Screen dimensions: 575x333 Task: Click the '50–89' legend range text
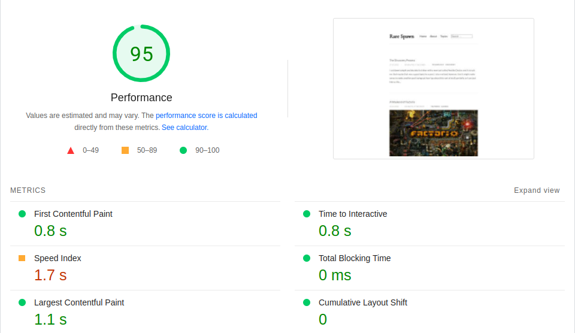147,150
